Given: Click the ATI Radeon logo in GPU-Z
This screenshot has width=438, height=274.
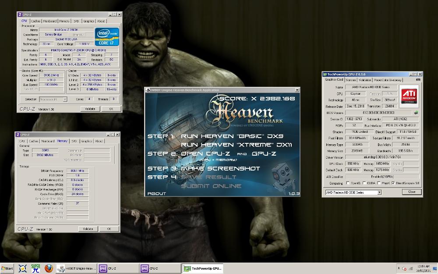Looking at the screenshot, I should [x=410, y=96].
